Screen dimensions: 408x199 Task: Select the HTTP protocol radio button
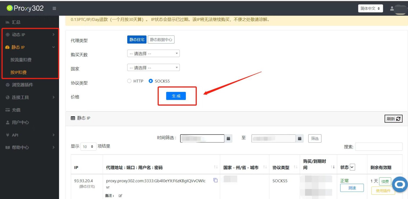pyautogui.click(x=129, y=81)
